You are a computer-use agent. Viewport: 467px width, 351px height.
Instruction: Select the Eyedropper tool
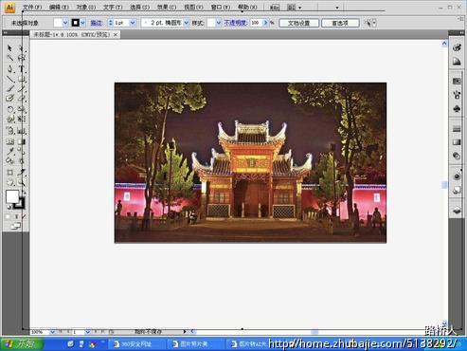pos(9,151)
